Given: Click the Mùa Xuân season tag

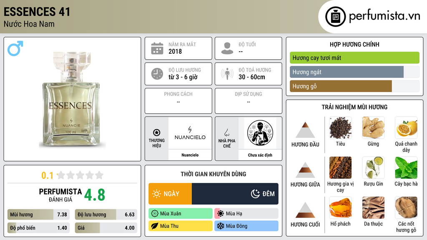Looking at the screenshot, I should click(181, 214).
